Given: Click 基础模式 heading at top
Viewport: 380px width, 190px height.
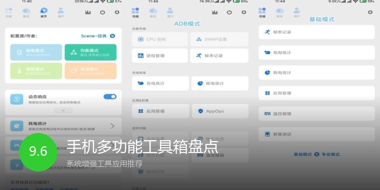Looking at the screenshot, I should click(x=322, y=19).
